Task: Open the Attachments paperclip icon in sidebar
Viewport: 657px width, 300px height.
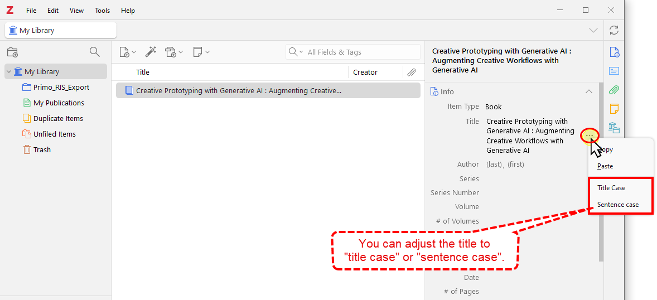Action: pyautogui.click(x=614, y=90)
